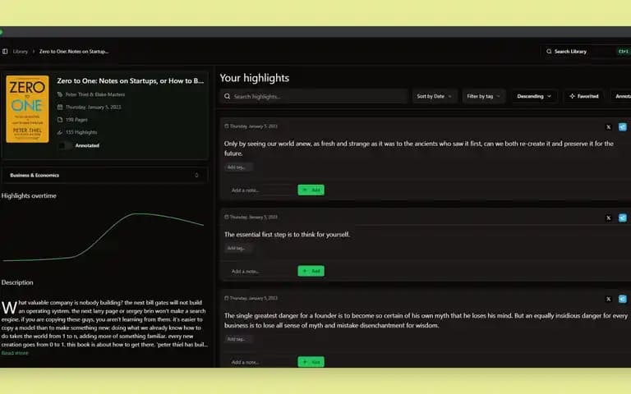631x394 pixels.
Task: Toggle the Favorited filter button
Action: pyautogui.click(x=584, y=97)
